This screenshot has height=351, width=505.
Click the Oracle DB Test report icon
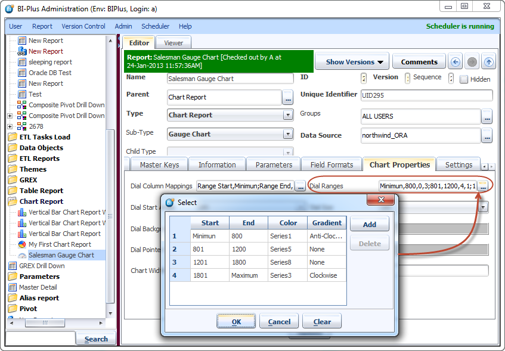click(23, 73)
